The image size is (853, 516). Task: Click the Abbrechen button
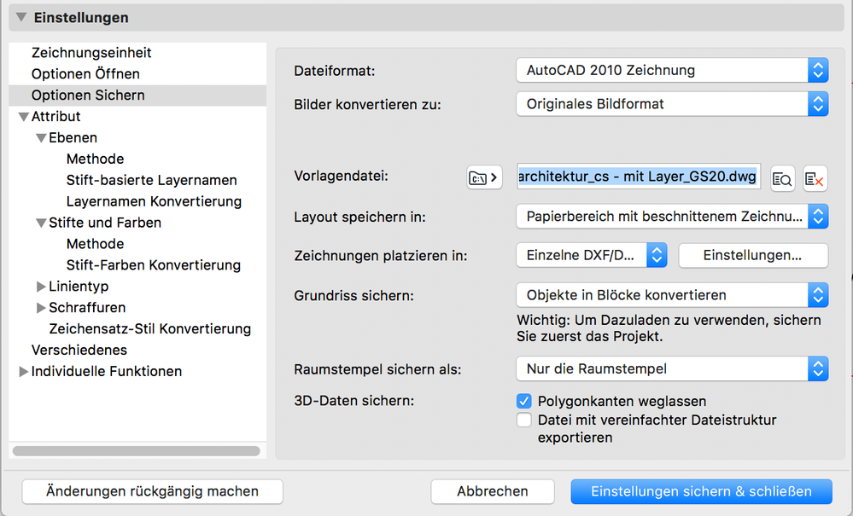pos(492,491)
